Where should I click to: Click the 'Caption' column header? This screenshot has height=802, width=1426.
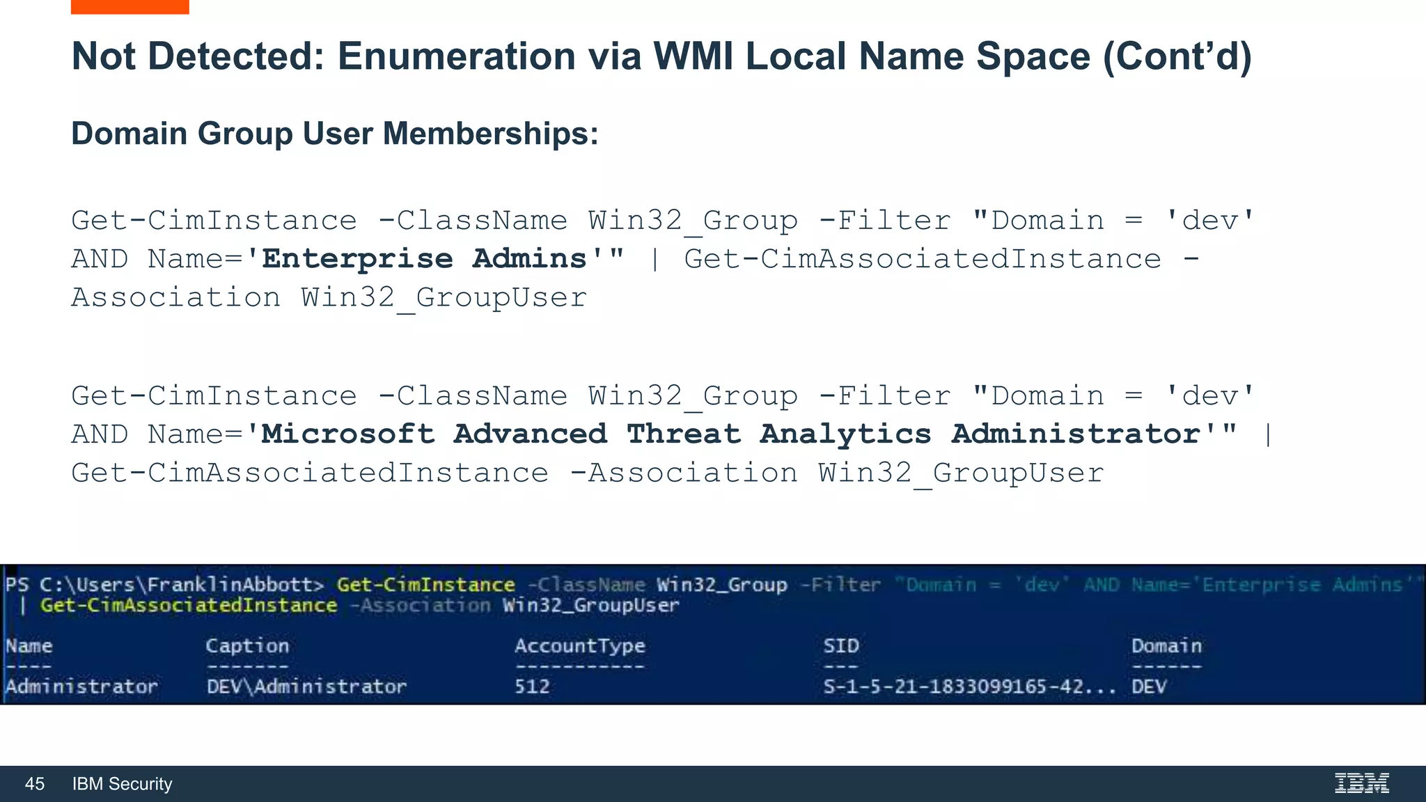click(x=247, y=646)
